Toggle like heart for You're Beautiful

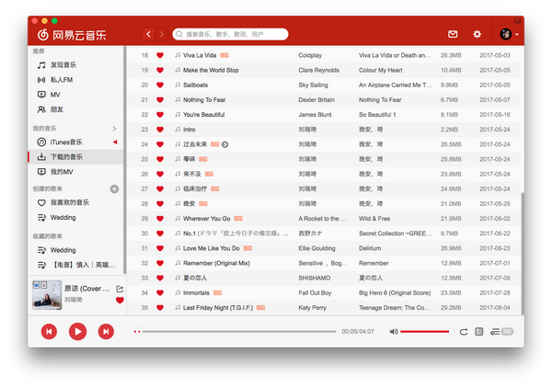160,115
